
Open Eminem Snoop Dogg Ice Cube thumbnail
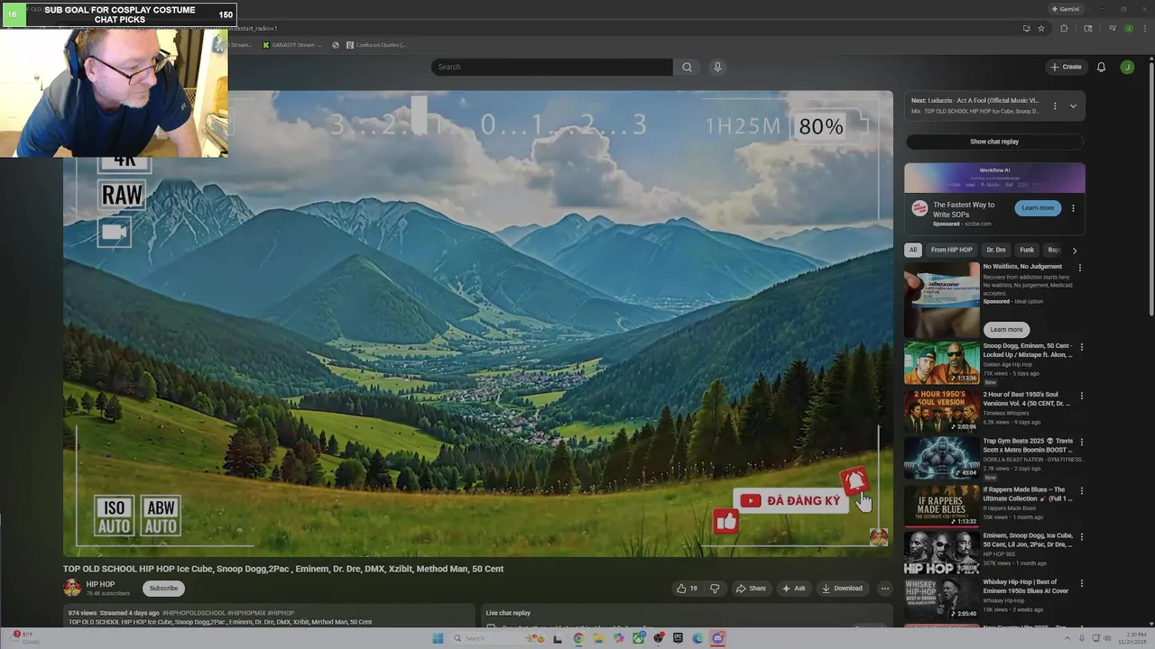coord(942,553)
